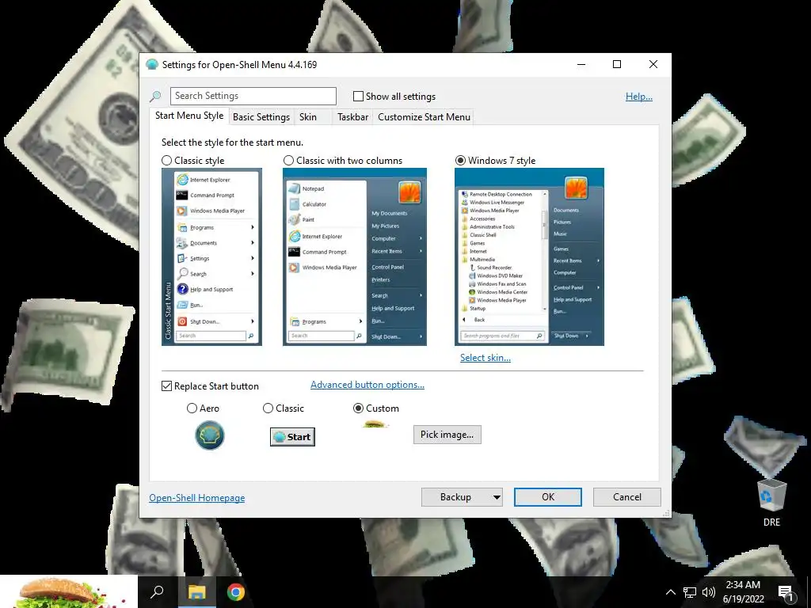This screenshot has height=608, width=811.
Task: Focus the Search Settings input field
Action: pos(253,96)
